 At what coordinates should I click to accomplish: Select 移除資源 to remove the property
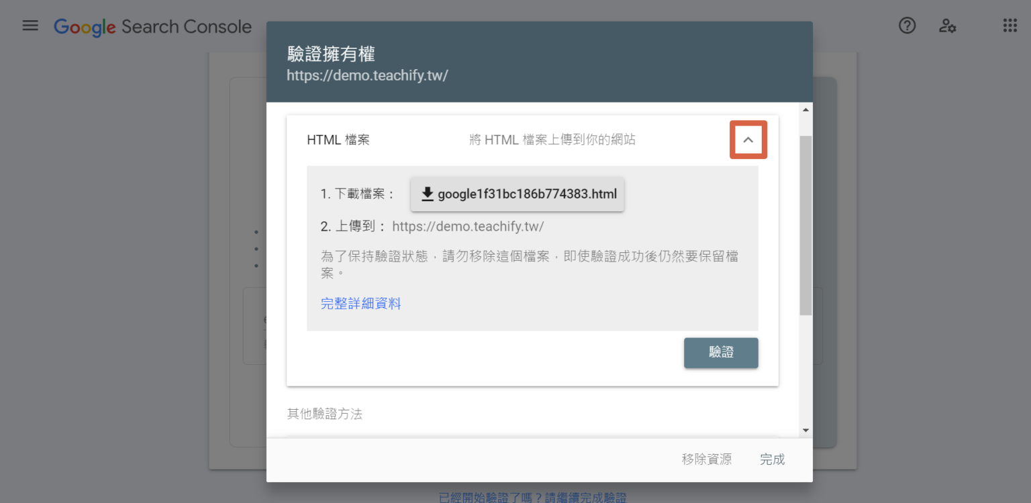[x=706, y=459]
